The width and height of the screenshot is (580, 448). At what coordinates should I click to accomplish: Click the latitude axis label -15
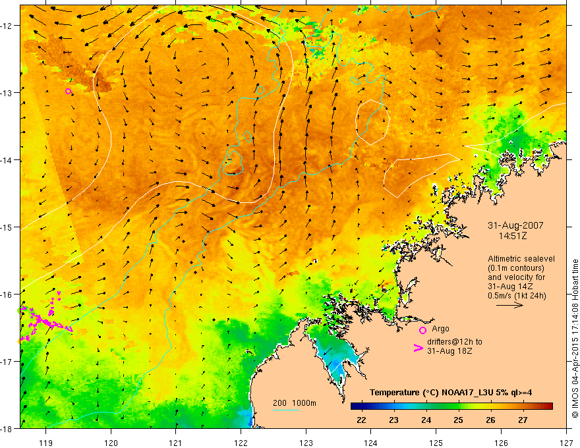[x=7, y=227]
